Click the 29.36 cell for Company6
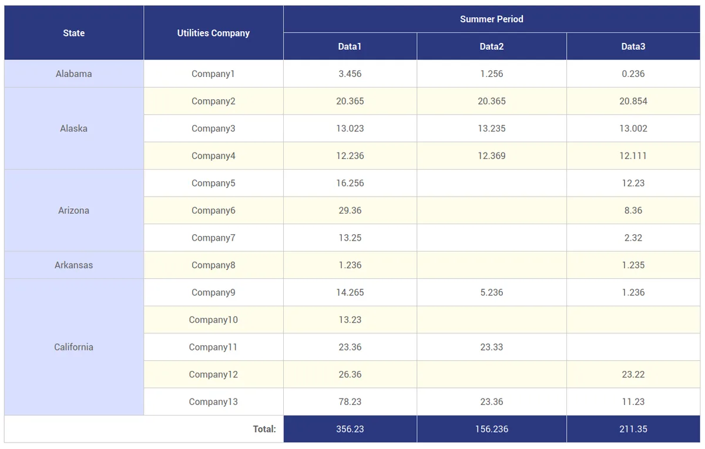705x449 pixels. pos(350,211)
